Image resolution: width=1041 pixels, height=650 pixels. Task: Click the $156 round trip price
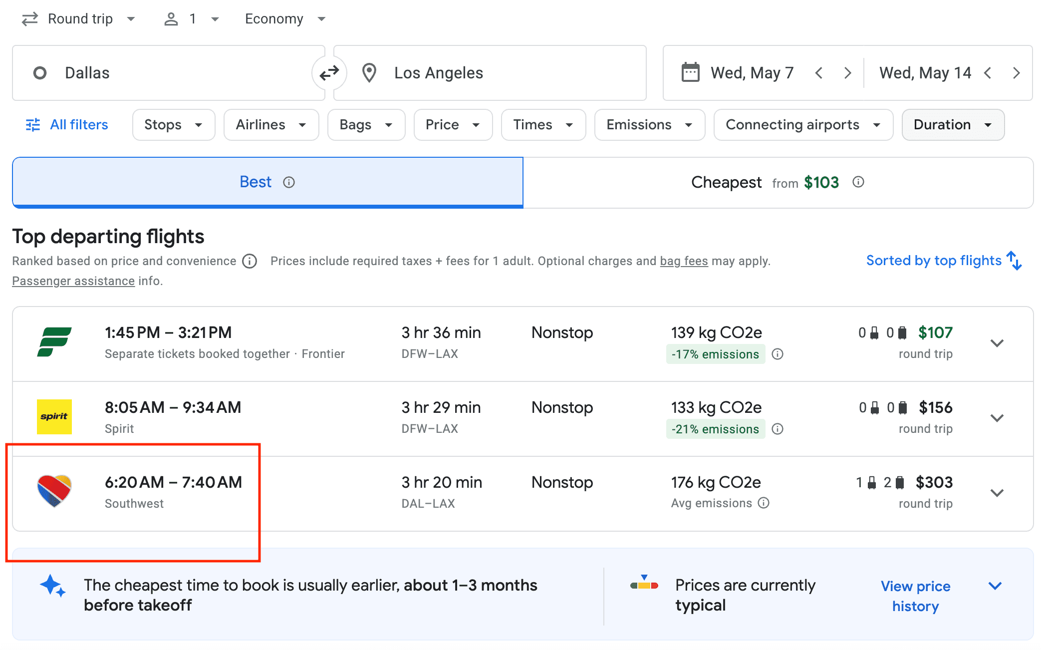pyautogui.click(x=936, y=407)
